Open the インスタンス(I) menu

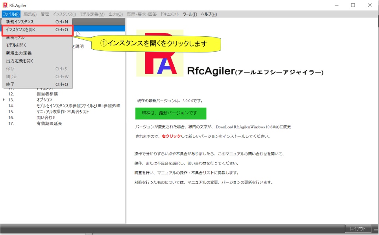[64, 14]
